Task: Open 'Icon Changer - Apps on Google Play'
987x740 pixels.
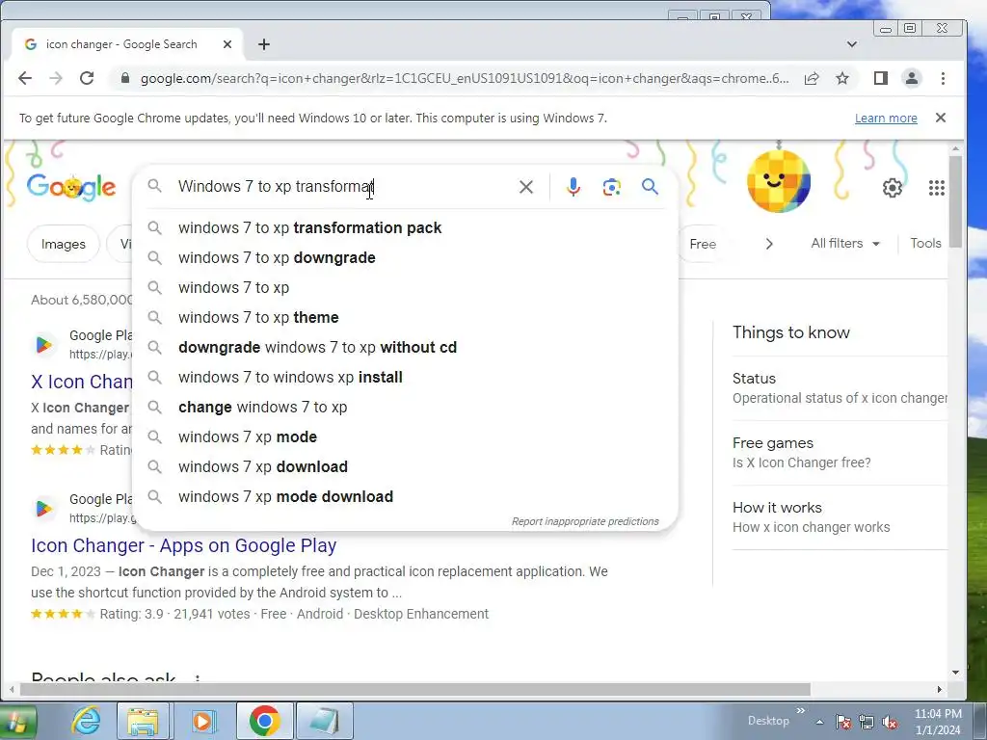Action: tap(184, 545)
